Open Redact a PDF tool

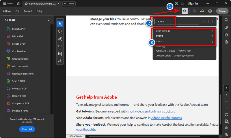[16, 96]
